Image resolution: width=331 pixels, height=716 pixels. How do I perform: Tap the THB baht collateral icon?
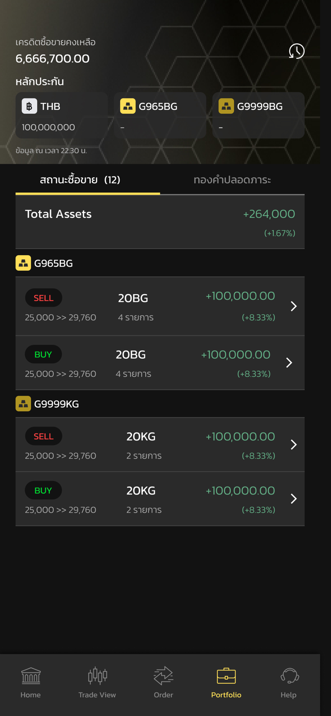[29, 106]
